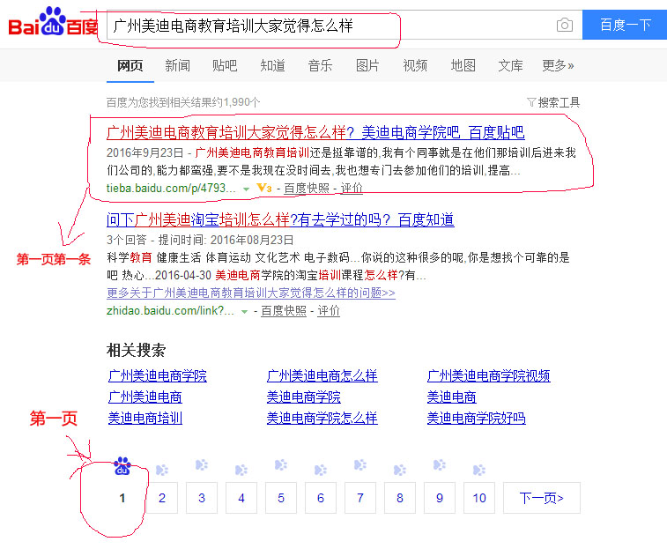Switch to the 图片 tab
This screenshot has width=667, height=549.
coord(367,65)
